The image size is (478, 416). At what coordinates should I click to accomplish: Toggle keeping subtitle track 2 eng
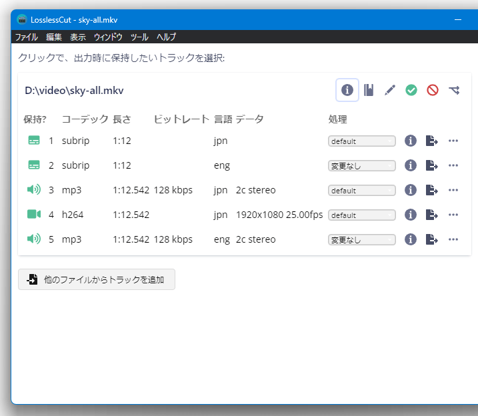point(34,165)
